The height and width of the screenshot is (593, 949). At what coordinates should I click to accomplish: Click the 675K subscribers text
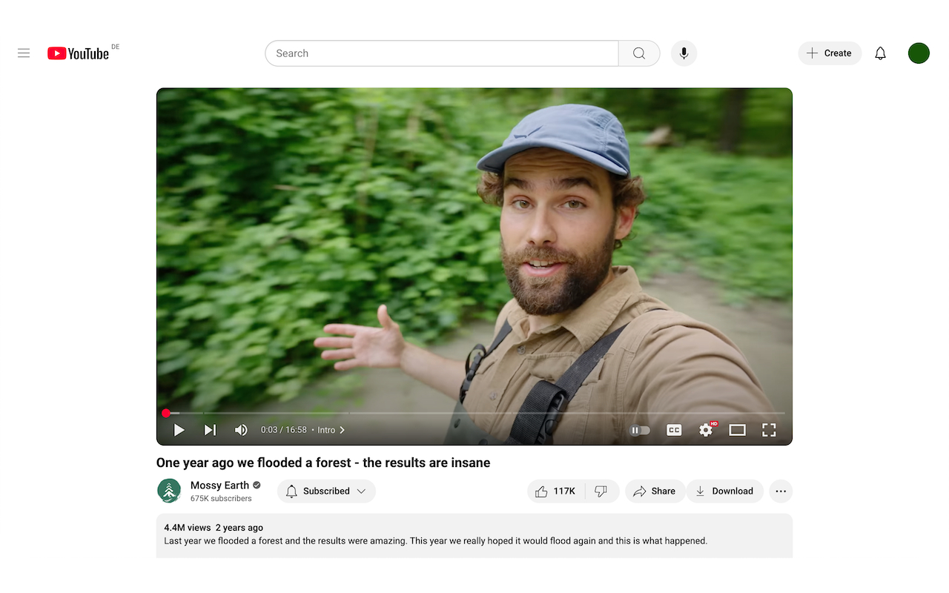pyautogui.click(x=221, y=499)
